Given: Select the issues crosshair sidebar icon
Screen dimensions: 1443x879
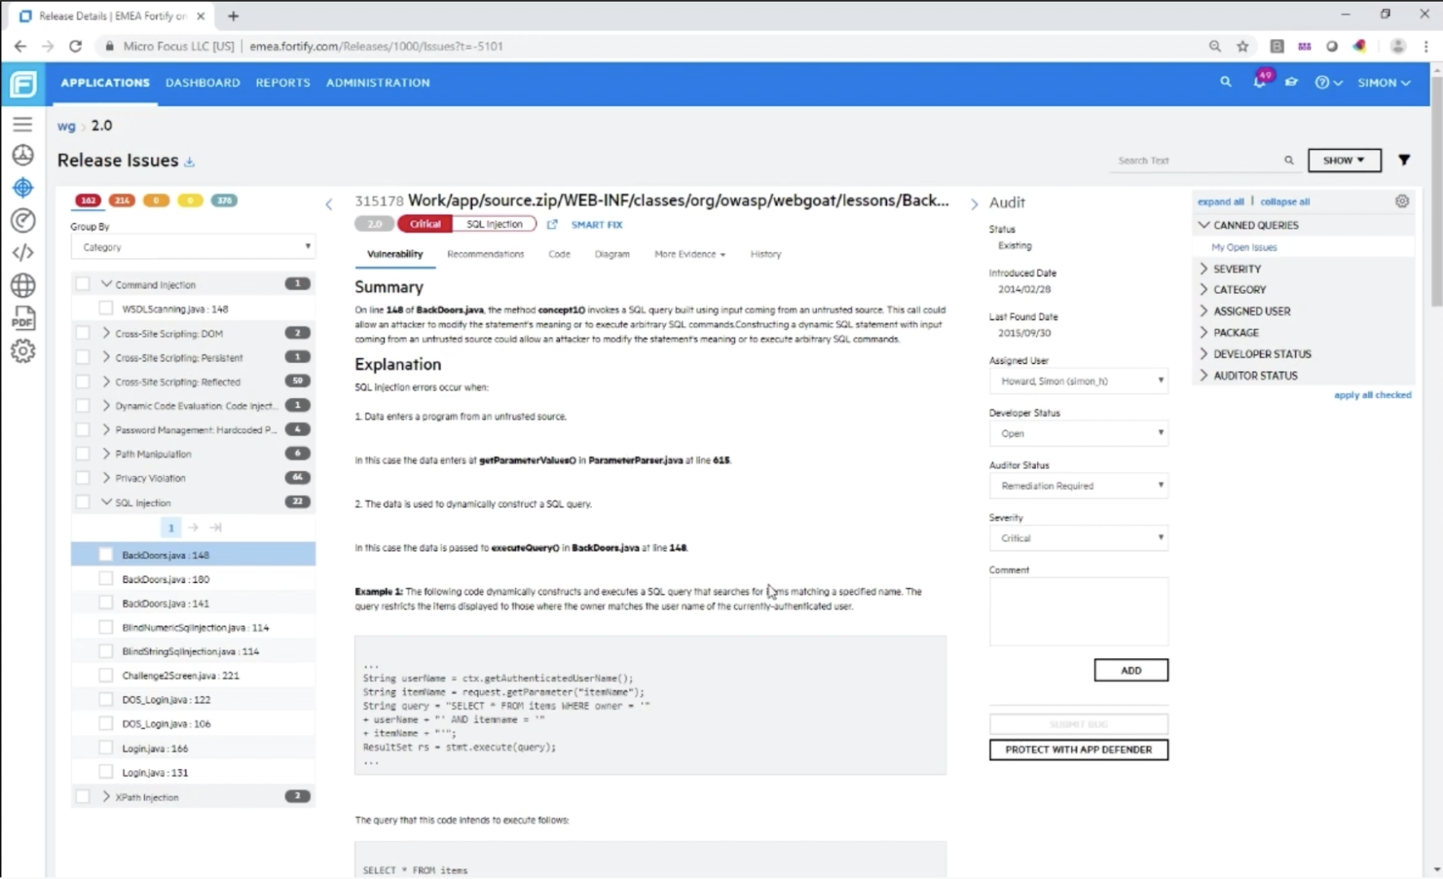Looking at the screenshot, I should [x=23, y=187].
